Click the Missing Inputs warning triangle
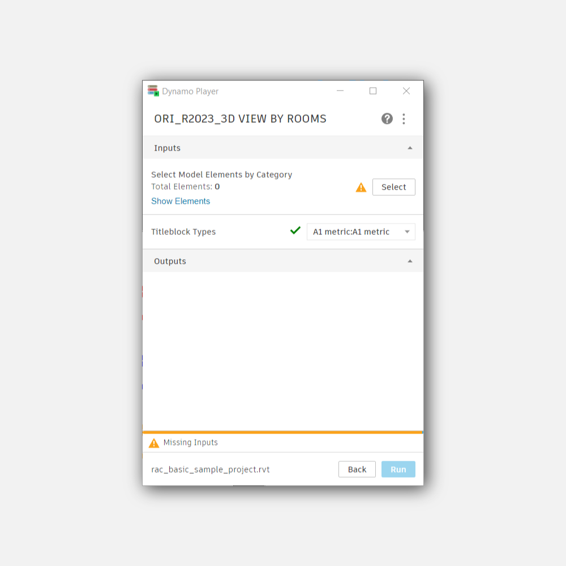This screenshot has width=566, height=566. [x=154, y=443]
